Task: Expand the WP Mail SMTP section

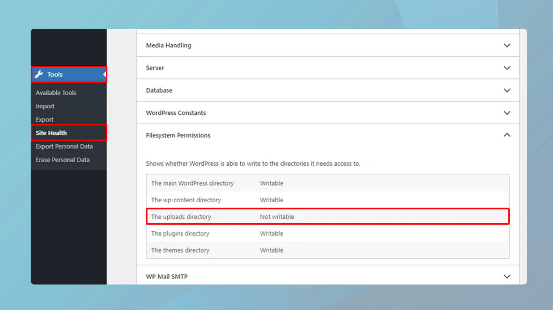Action: [x=507, y=276]
